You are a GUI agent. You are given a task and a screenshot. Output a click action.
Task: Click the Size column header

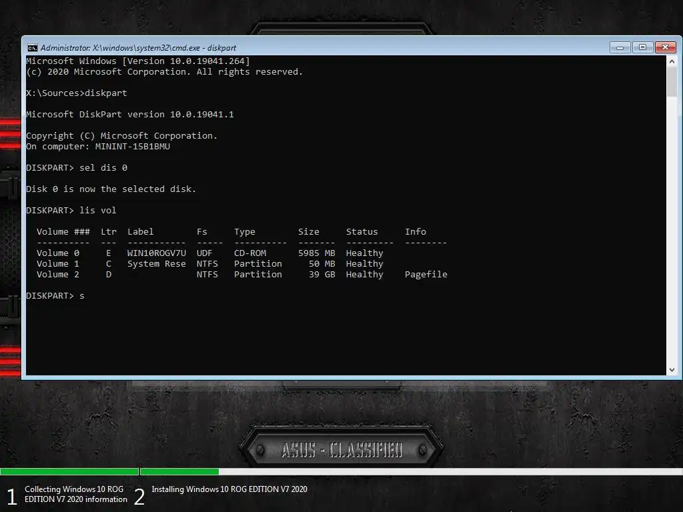pos(308,231)
